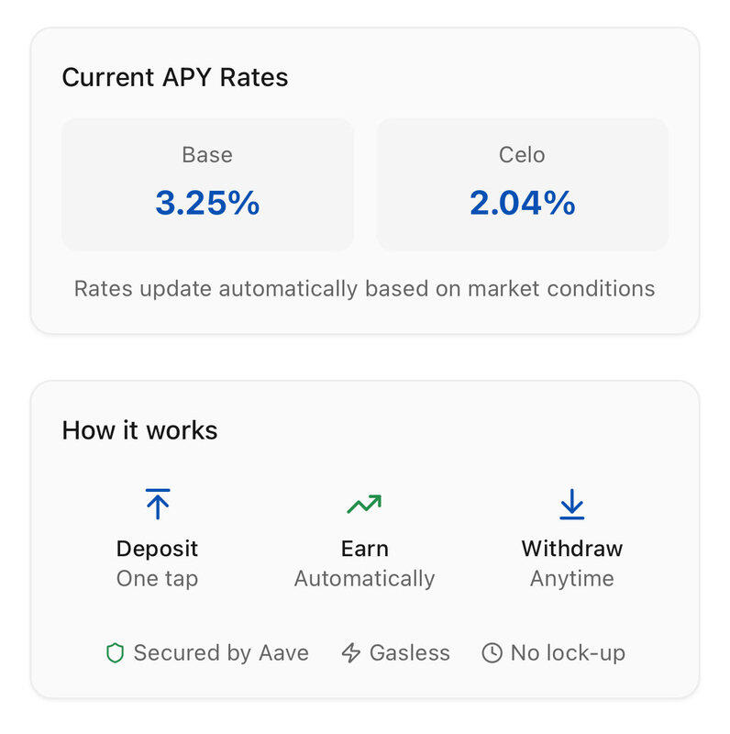This screenshot has width=730, height=734.
Task: Click the green shield icon
Action: click(x=115, y=653)
